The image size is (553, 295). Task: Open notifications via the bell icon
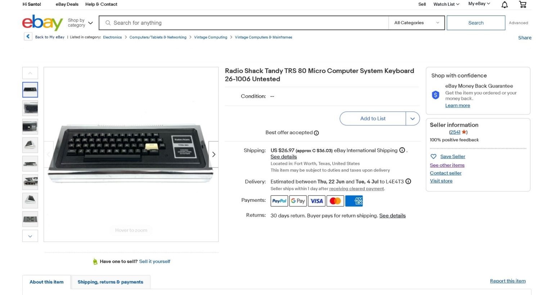point(504,4)
